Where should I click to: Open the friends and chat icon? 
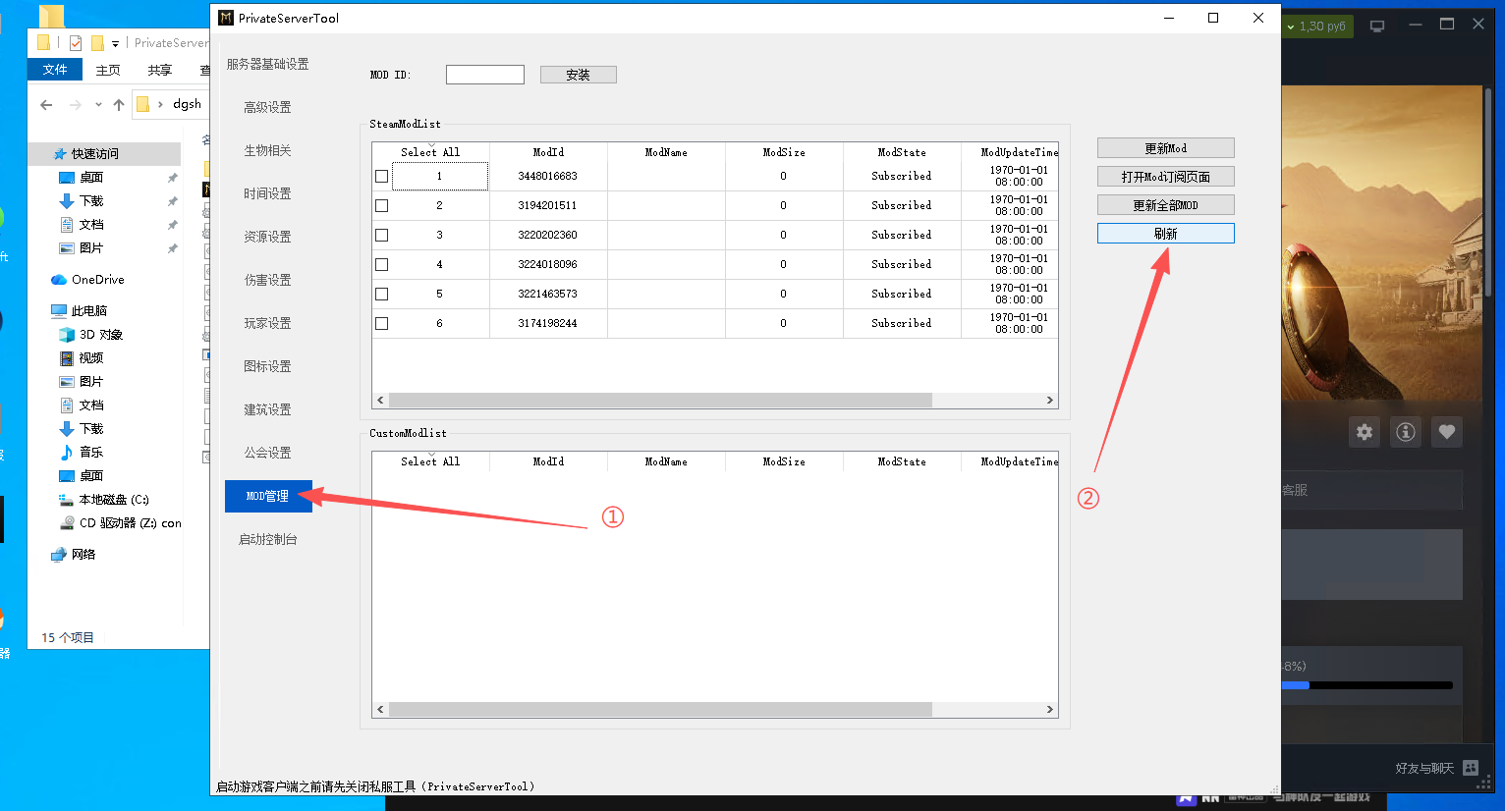(x=1471, y=768)
